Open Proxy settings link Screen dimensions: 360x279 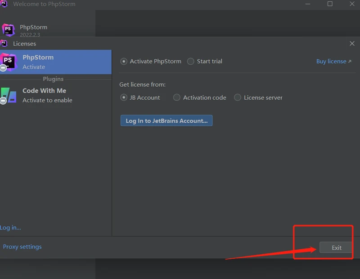[22, 247]
